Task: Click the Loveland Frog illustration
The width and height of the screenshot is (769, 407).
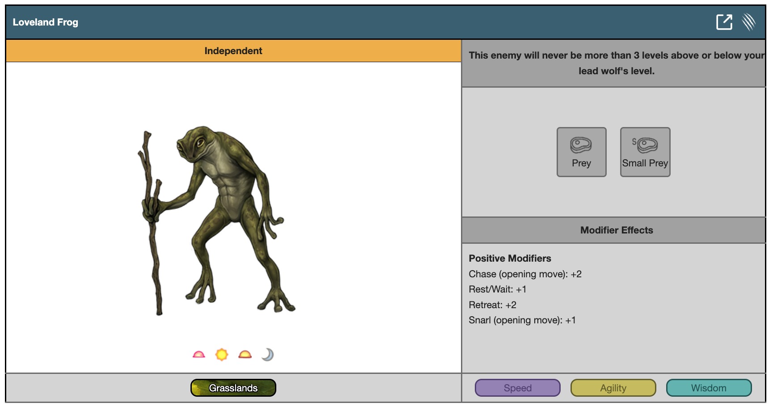Action: tap(217, 219)
